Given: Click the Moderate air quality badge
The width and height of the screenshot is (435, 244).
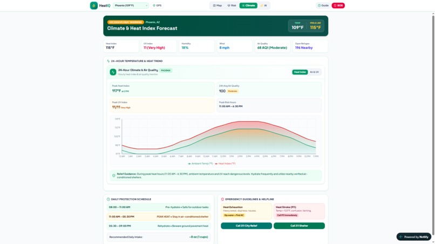Looking at the screenshot, I should tap(233, 91).
